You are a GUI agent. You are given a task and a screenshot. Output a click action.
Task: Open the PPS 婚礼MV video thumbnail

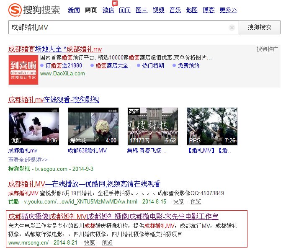click(x=212, y=126)
